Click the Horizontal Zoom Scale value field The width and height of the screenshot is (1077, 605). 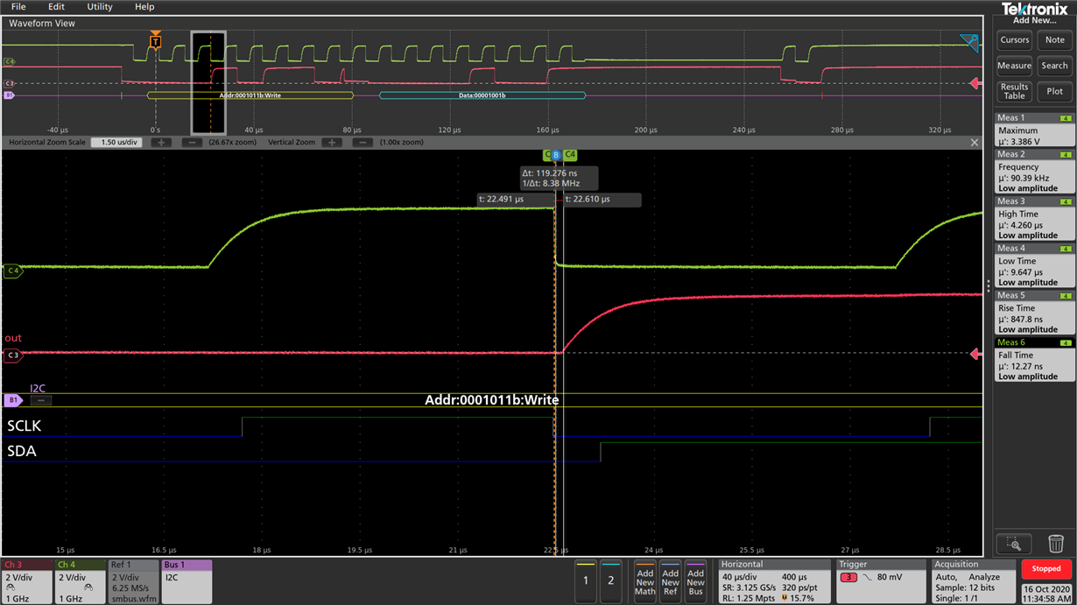pyautogui.click(x=117, y=142)
